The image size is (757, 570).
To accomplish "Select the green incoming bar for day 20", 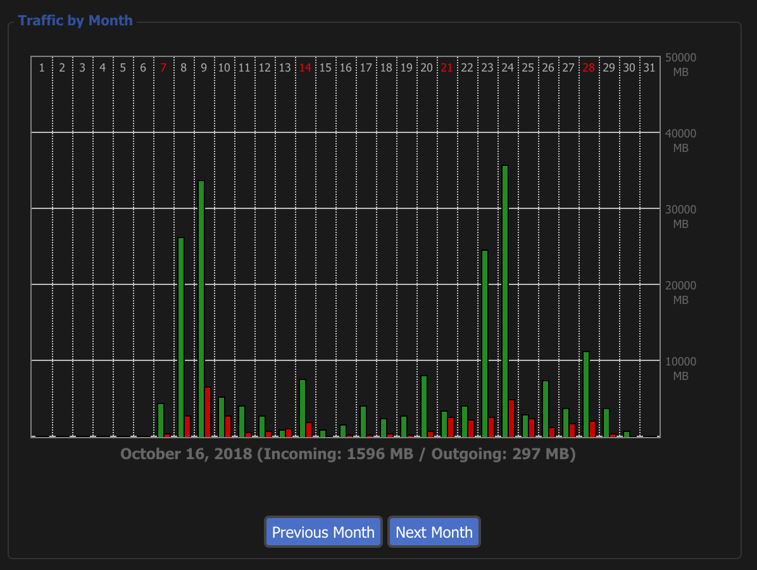I will coord(424,406).
